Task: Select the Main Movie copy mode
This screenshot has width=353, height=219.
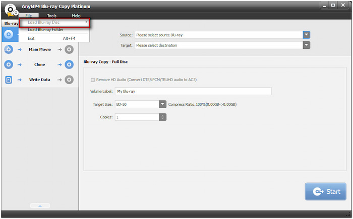Action: point(39,49)
